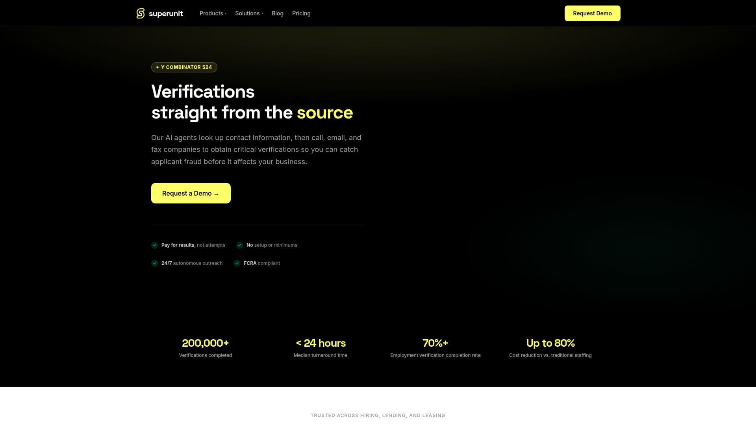Click the 70%+ statistic
The width and height of the screenshot is (756, 425).
click(435, 343)
